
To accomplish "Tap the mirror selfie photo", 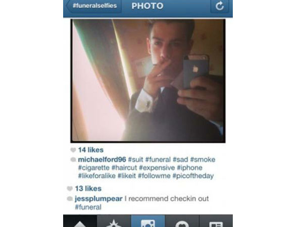I will click(x=148, y=81).
